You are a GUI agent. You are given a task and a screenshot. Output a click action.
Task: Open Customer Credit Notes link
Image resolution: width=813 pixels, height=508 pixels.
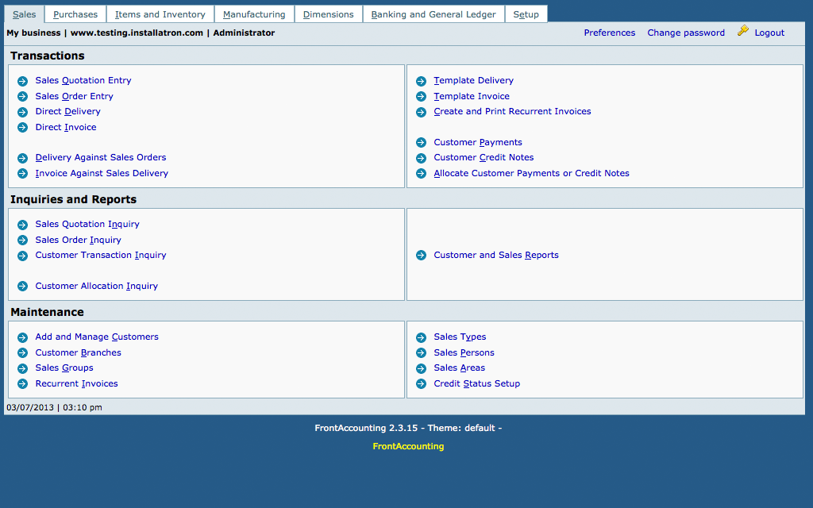(484, 157)
